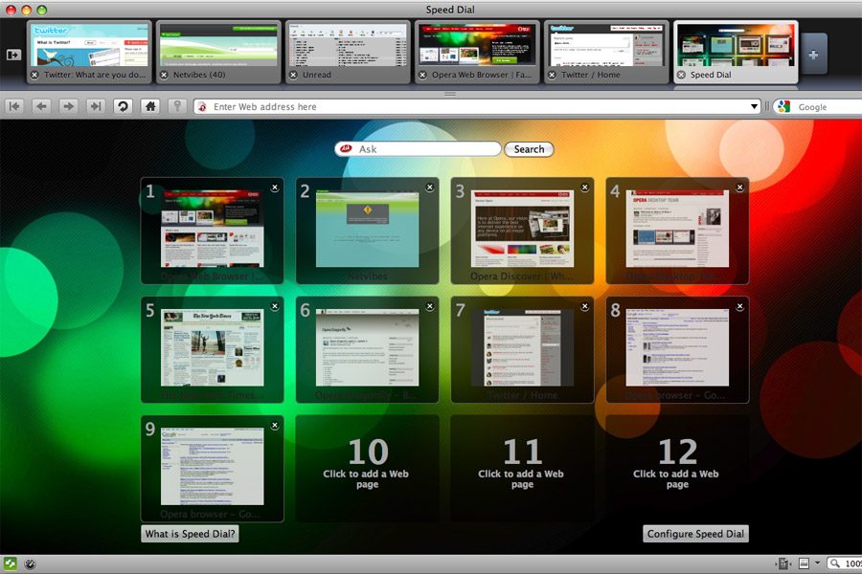
Task: Close the Twitter / Home tab
Action: [553, 75]
